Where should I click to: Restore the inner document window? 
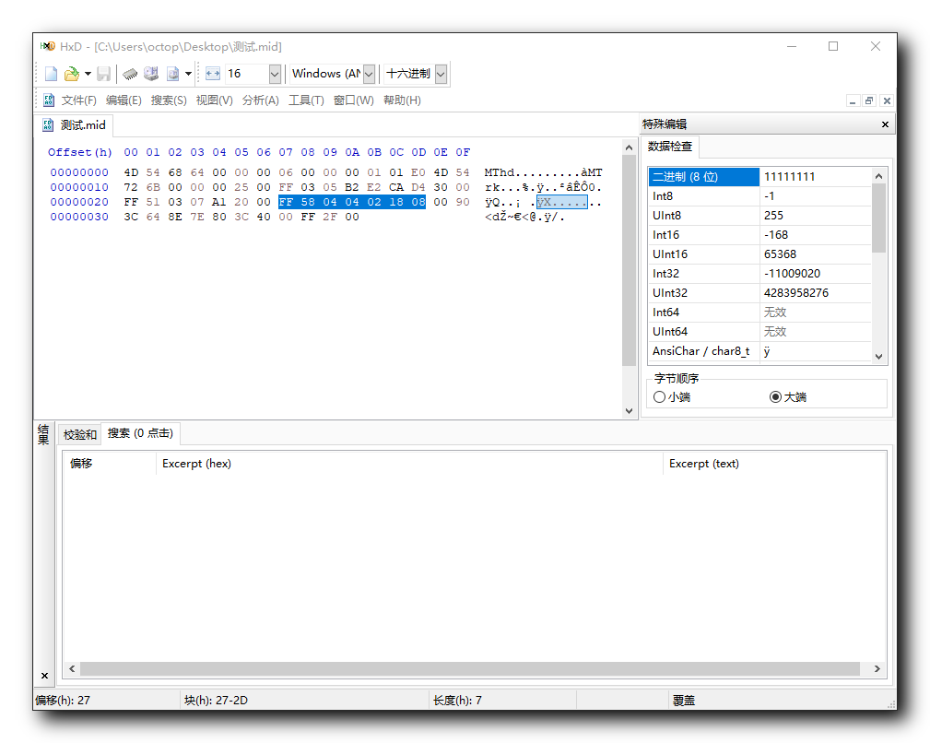click(869, 100)
